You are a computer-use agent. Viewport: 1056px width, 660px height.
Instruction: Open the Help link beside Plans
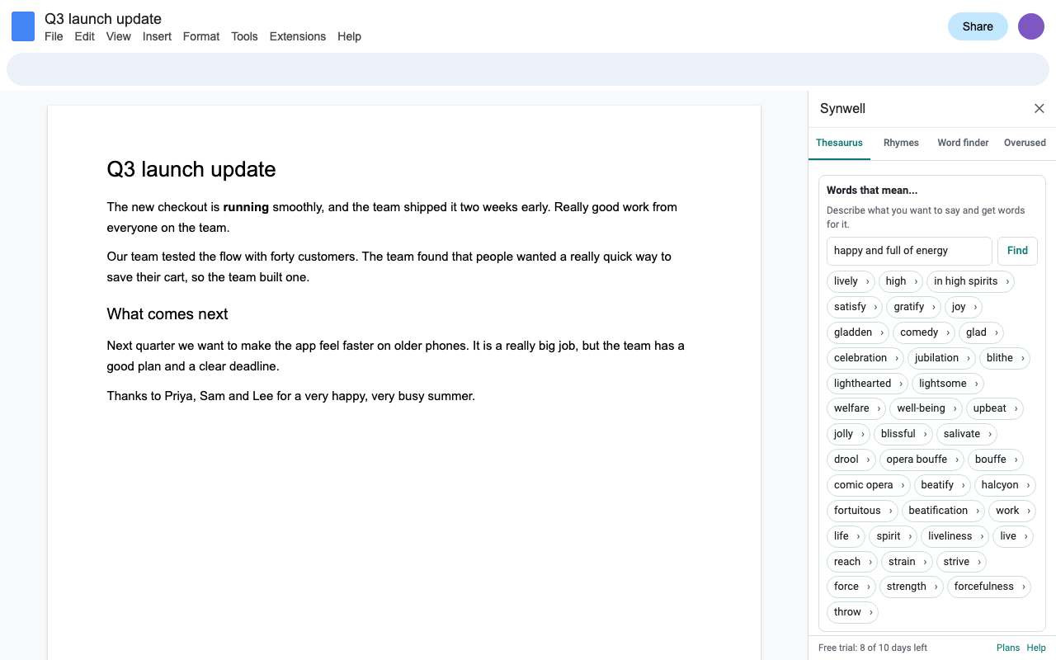tap(1036, 648)
